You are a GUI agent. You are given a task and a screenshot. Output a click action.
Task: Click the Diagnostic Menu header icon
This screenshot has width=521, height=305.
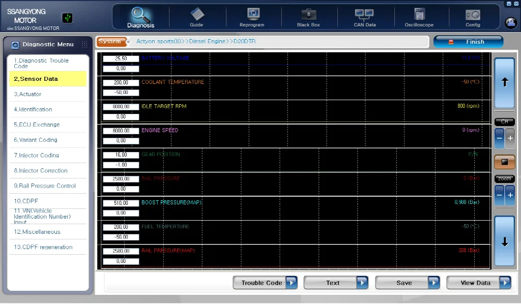[15, 45]
